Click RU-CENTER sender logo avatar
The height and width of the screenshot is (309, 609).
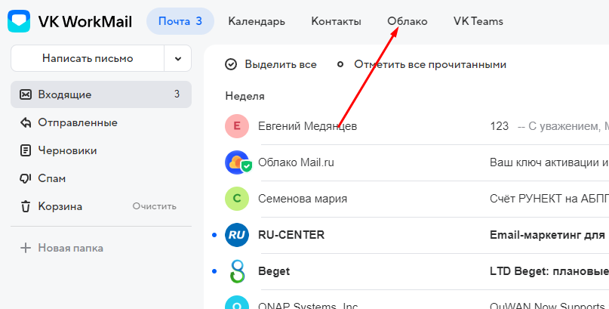[x=237, y=235]
